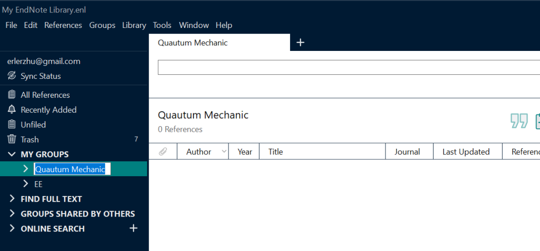This screenshot has height=251, width=540.
Task: Click the Unfiled clipboard icon
Action: point(11,124)
